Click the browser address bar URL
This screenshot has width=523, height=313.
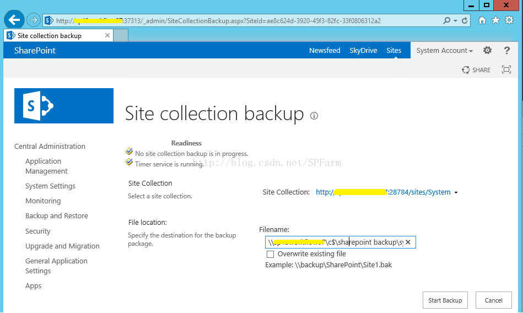(218, 21)
